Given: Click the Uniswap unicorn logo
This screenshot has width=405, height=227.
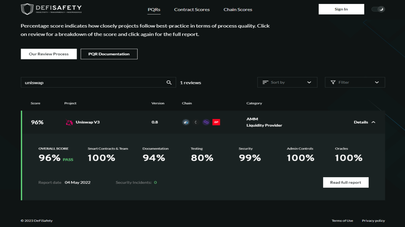Looking at the screenshot, I should tap(69, 122).
